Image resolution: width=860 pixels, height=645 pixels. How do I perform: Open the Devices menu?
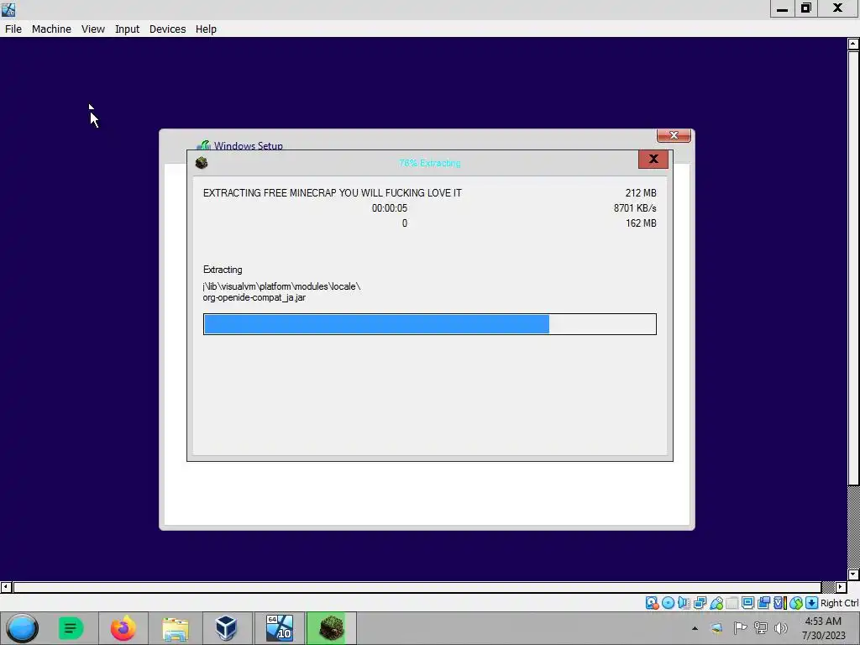pos(167,29)
